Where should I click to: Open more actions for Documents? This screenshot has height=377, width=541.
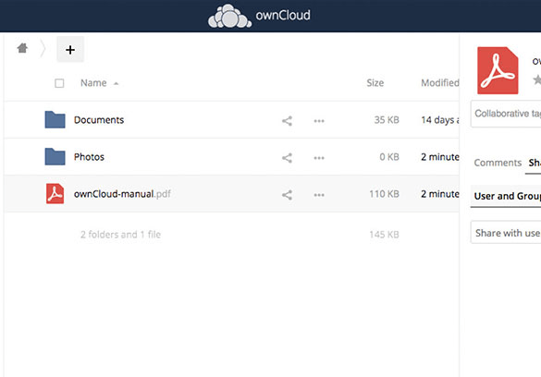(x=319, y=121)
